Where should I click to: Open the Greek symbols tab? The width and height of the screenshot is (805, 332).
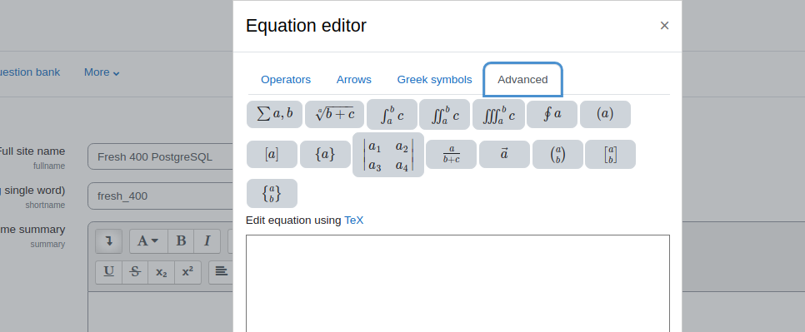tap(434, 80)
